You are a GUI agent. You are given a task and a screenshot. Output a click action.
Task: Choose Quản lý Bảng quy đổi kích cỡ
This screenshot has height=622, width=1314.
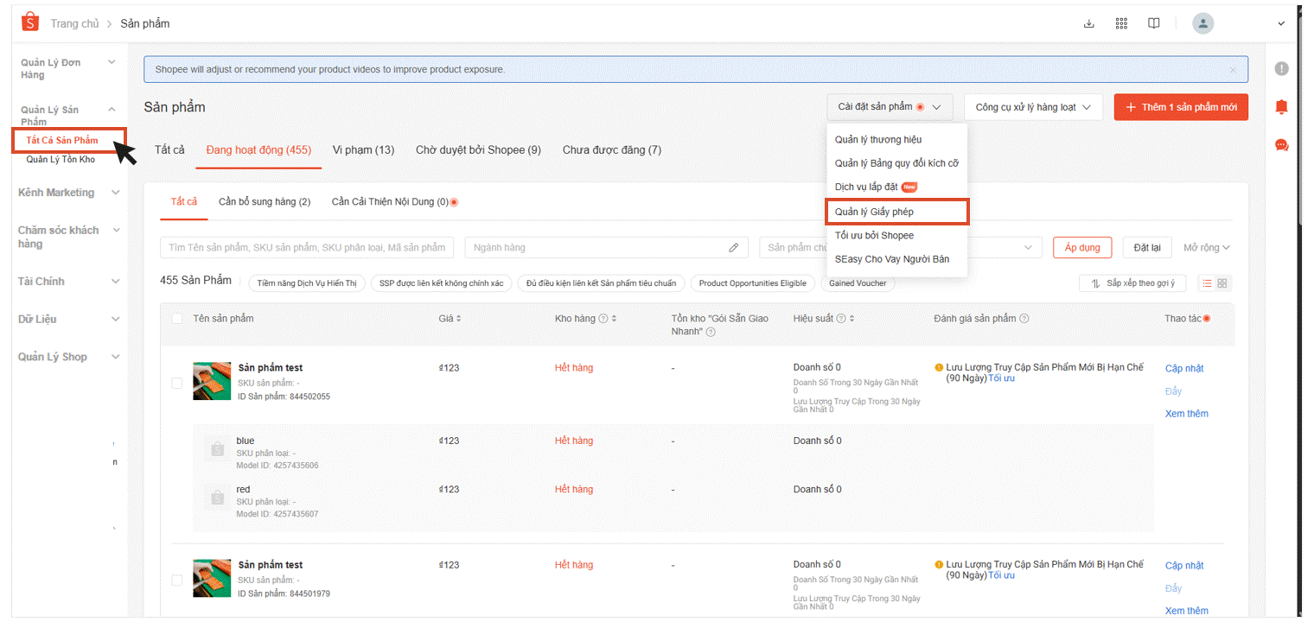click(x=896, y=163)
